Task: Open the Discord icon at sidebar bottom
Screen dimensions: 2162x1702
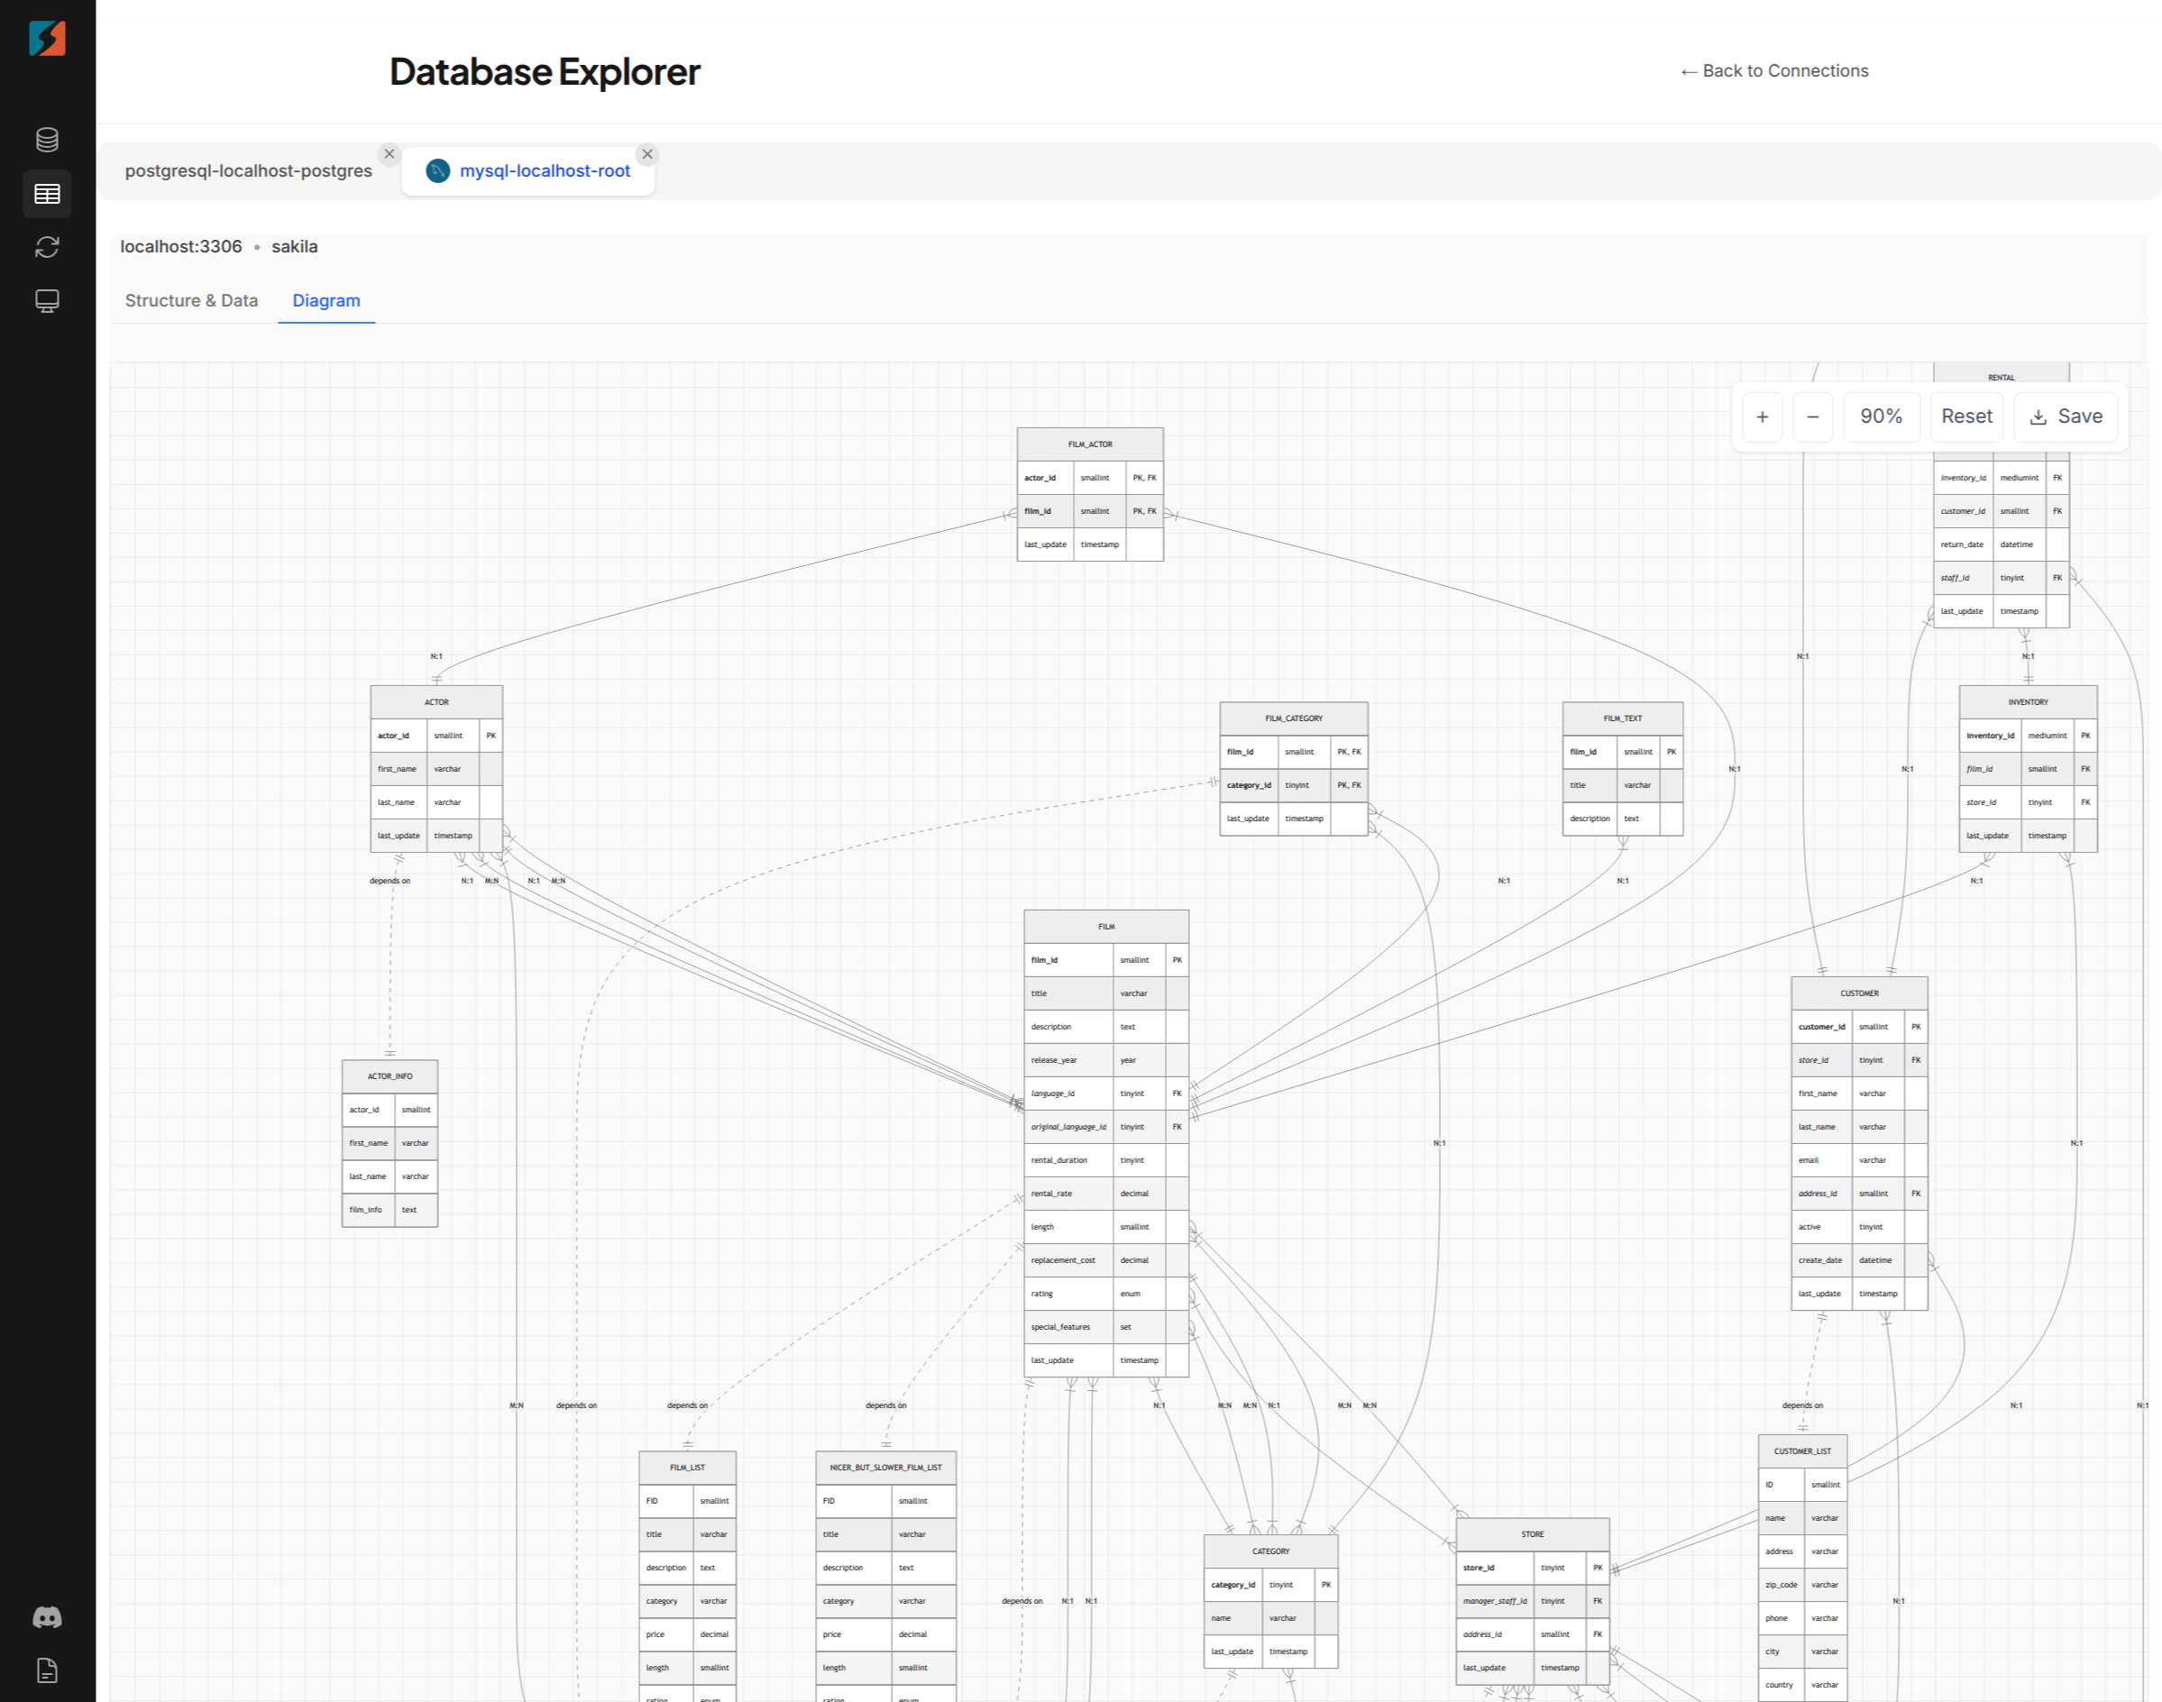Action: tap(47, 1616)
